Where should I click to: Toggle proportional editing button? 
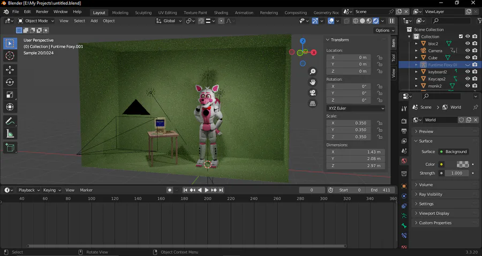click(x=221, y=21)
